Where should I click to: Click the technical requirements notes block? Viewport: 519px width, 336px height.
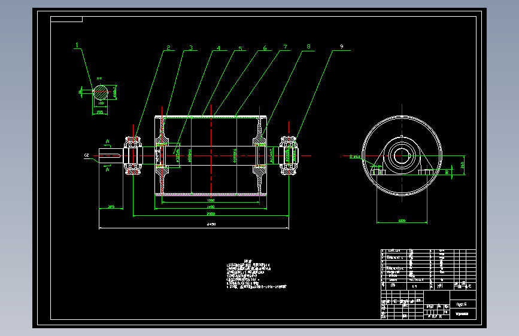[257, 274]
